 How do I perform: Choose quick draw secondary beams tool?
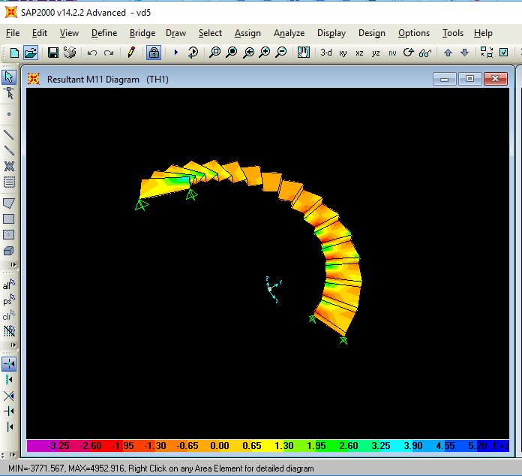(9, 182)
